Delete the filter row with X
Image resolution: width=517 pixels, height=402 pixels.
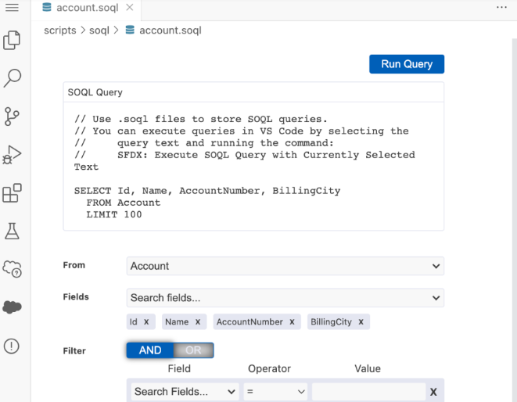tap(433, 391)
